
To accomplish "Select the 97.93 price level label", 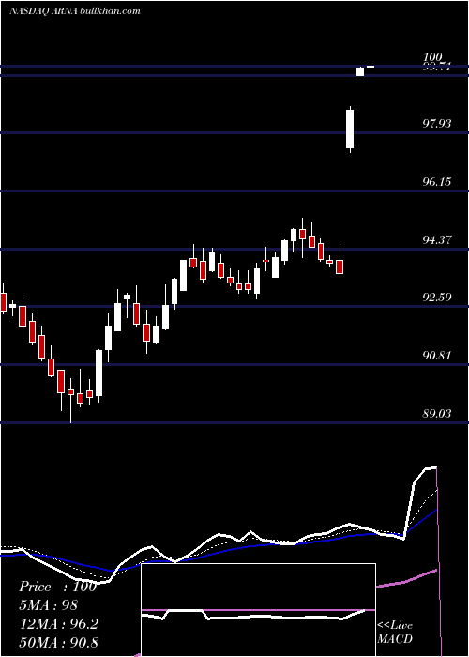I will point(437,124).
